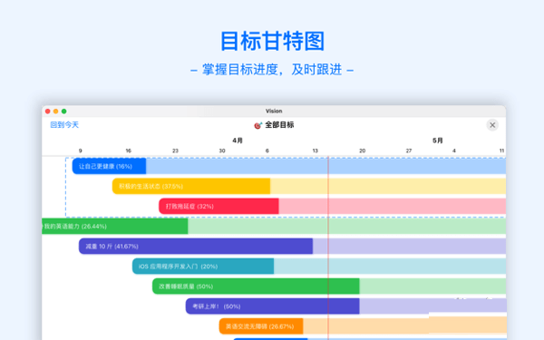Image resolution: width=544 pixels, height=340 pixels.
Task: Select the 英语交流无障碍 (26.67%) goal bar
Action: [x=261, y=326]
